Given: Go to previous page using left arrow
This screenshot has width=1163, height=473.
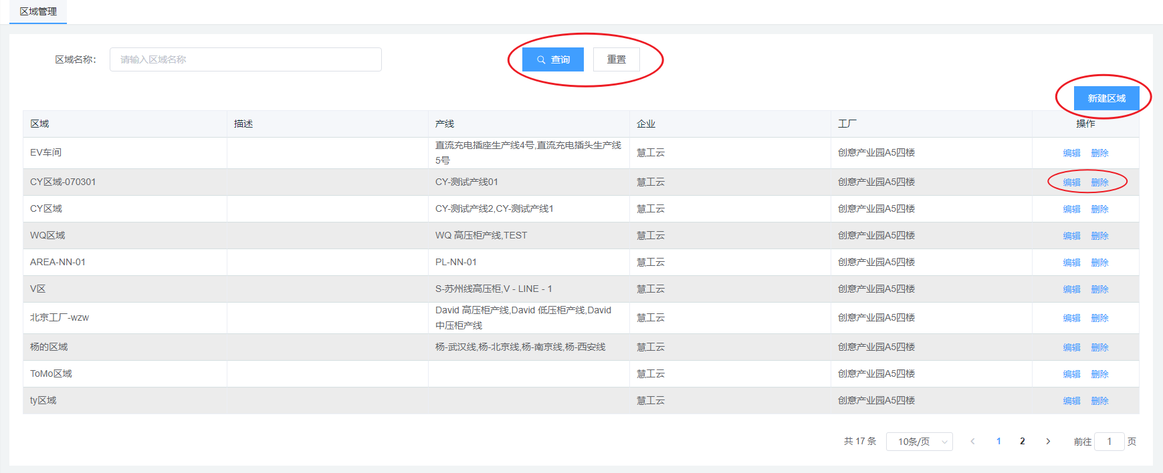Looking at the screenshot, I should coord(972,442).
